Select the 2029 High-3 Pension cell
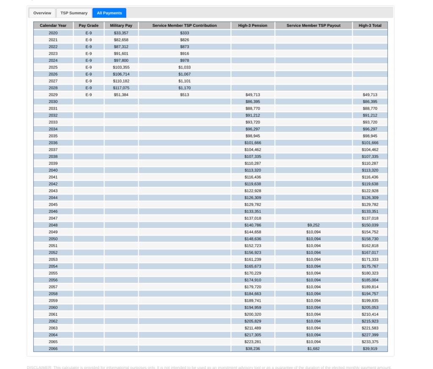 coord(253,95)
